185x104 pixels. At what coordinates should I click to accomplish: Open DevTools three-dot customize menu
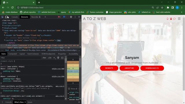pos(75,17)
